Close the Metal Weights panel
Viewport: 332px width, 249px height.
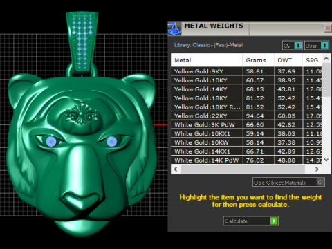tap(328, 28)
